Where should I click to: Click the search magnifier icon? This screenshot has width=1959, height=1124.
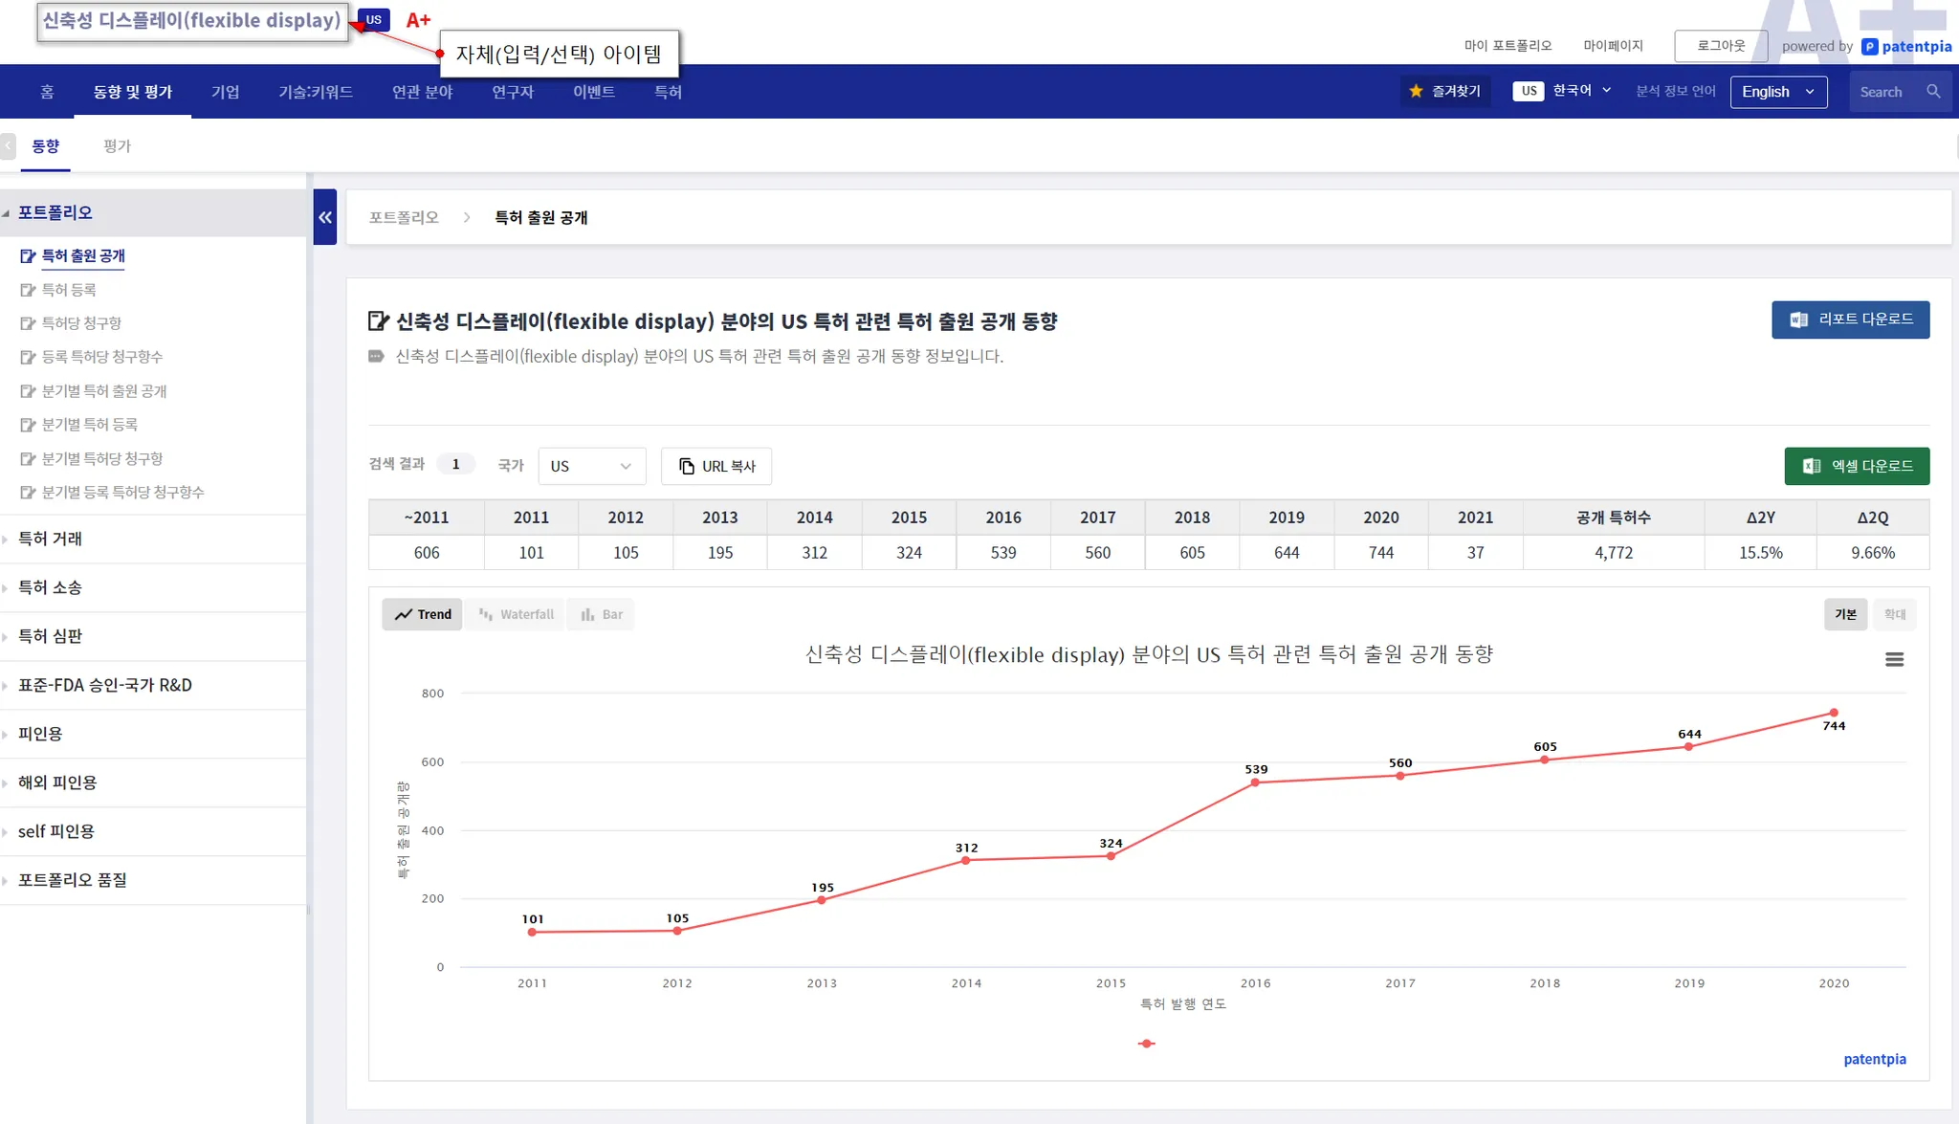1933,92
